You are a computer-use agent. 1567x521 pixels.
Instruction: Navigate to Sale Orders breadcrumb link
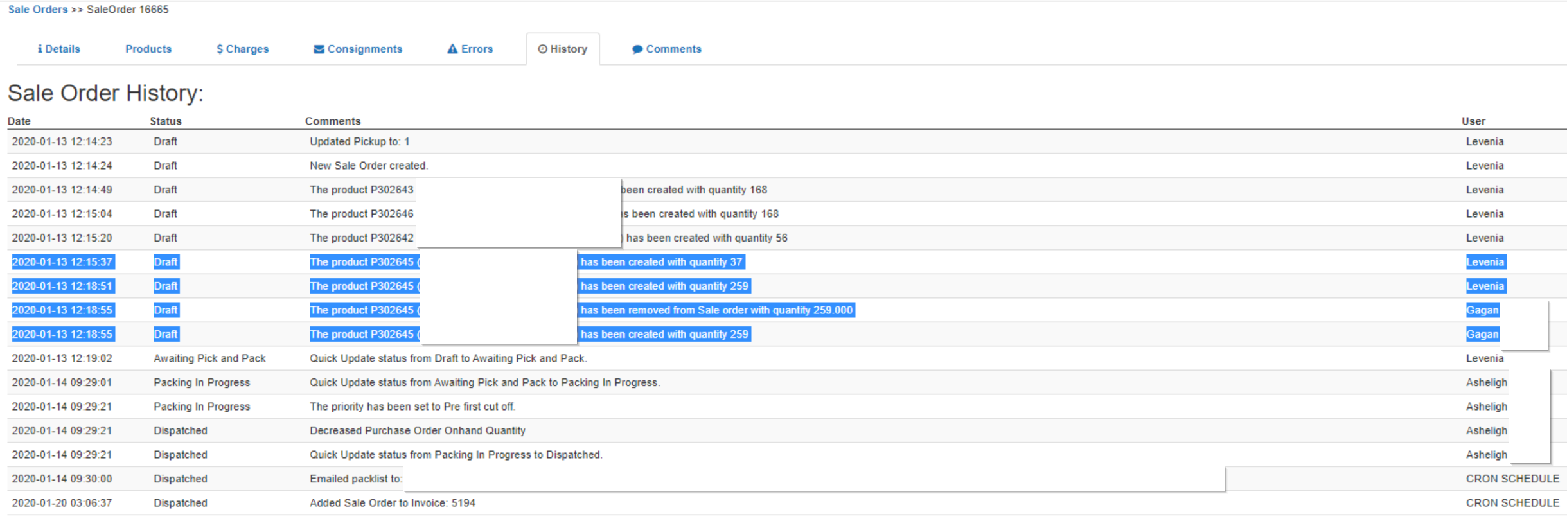click(x=38, y=10)
